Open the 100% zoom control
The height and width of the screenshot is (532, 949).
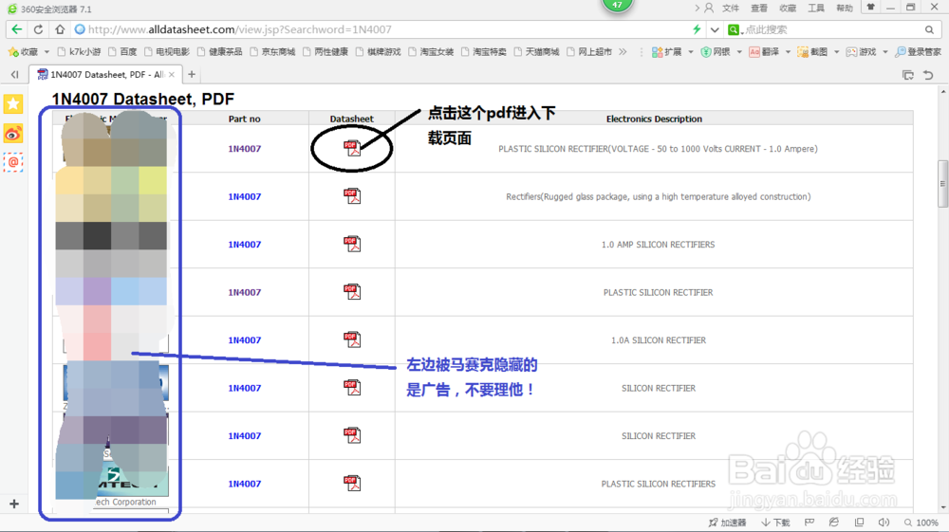921,523
